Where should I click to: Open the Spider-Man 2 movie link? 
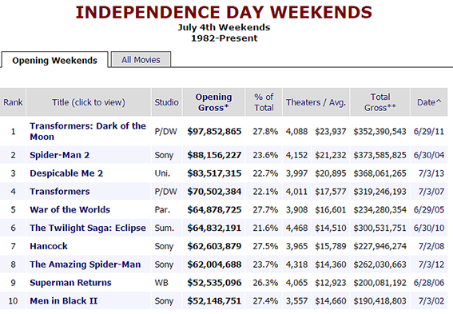(x=59, y=155)
